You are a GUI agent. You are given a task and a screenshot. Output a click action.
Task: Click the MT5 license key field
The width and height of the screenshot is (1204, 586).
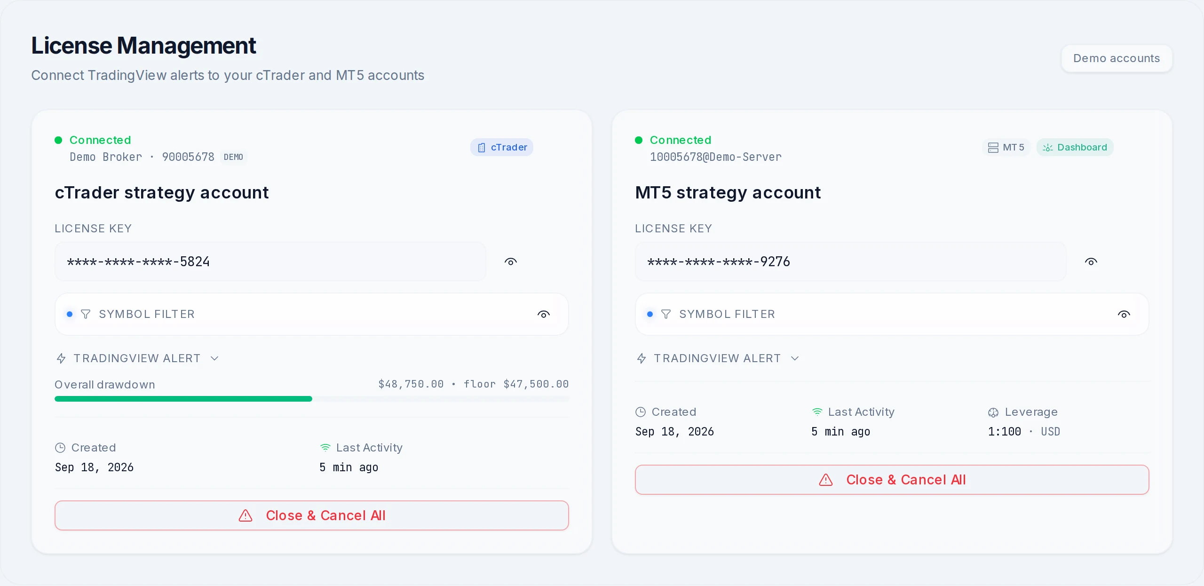coord(851,261)
